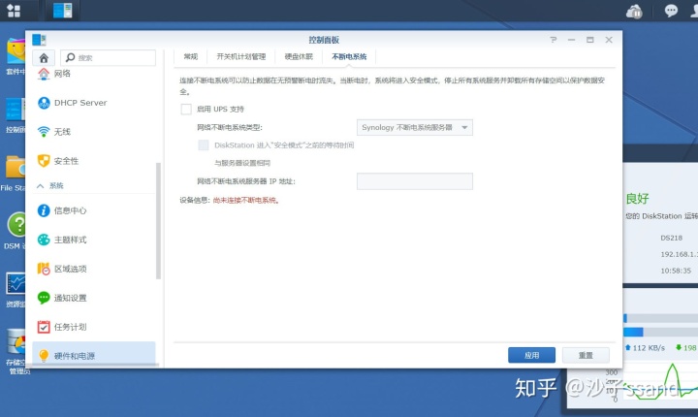Click DS218 model name in widget
Image resolution: width=698 pixels, height=417 pixels.
(x=671, y=238)
